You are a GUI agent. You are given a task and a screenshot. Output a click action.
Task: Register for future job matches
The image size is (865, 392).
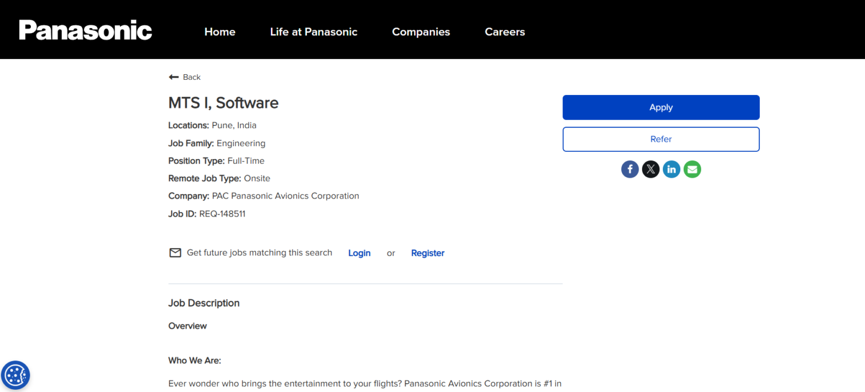pyautogui.click(x=427, y=253)
